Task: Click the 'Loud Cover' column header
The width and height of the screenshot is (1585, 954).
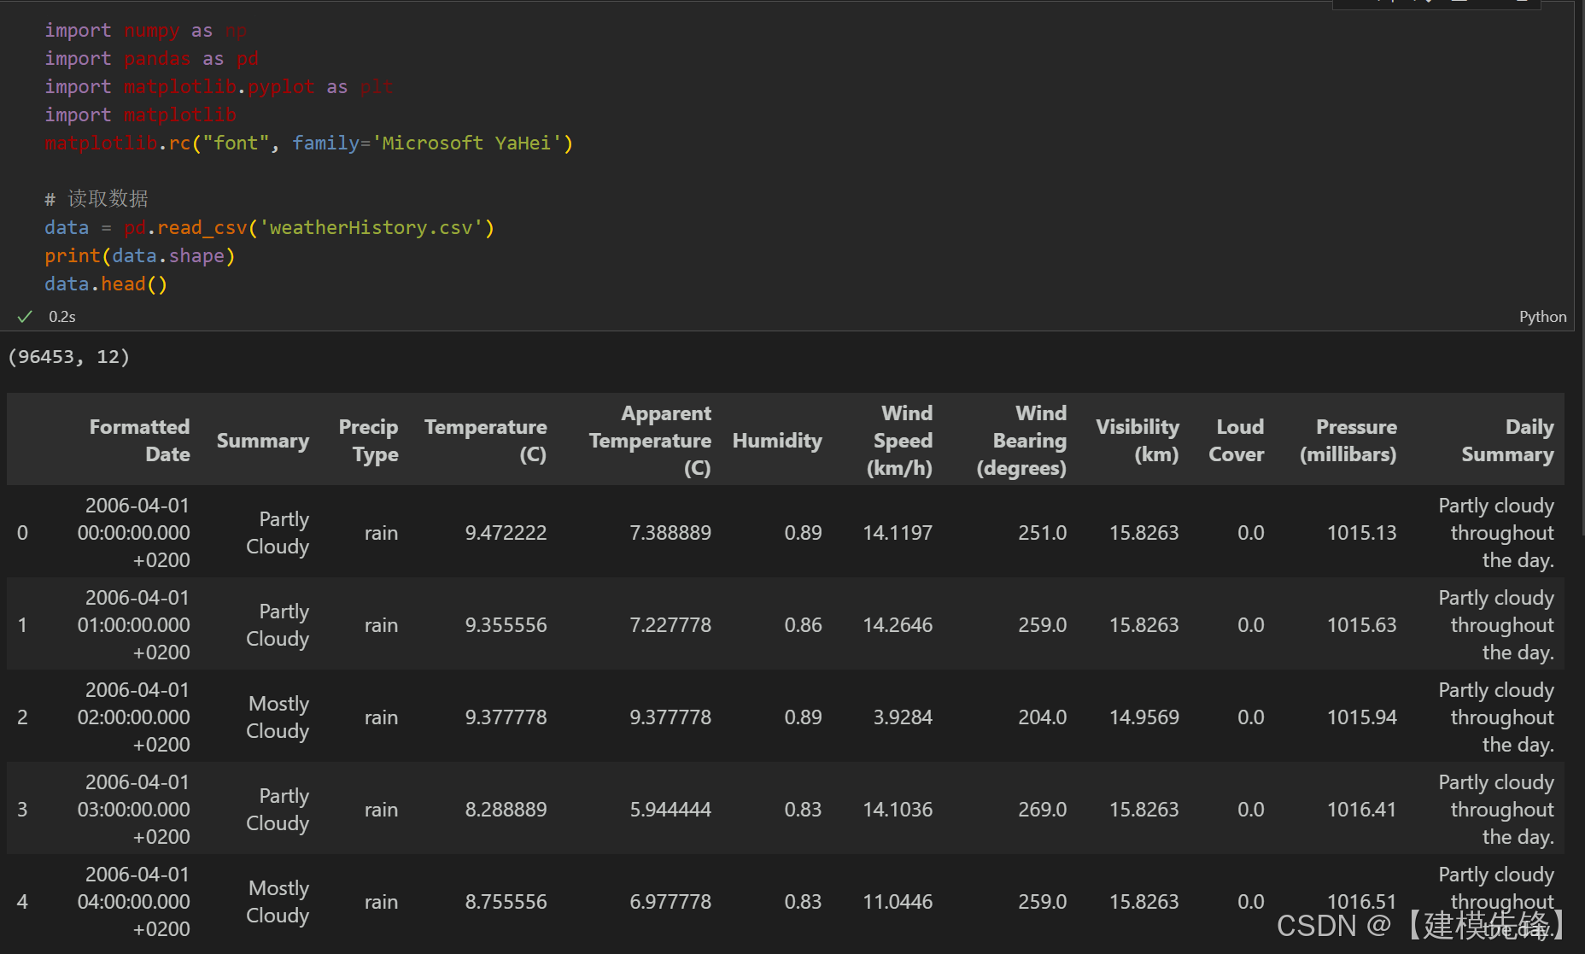Action: coord(1237,441)
